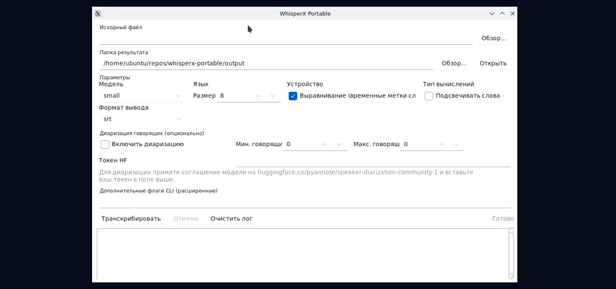The image size is (616, 289).
Task: Decrease the Размер value of 8
Action: (272, 96)
